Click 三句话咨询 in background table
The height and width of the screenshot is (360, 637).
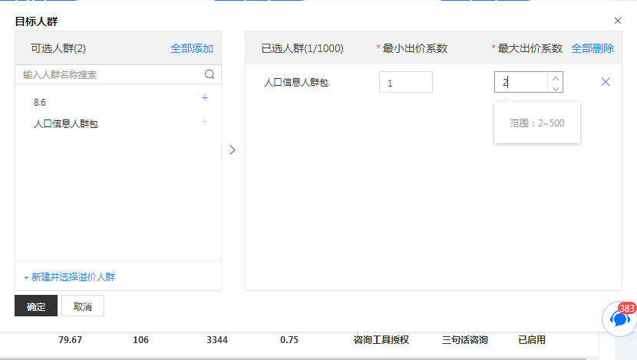pos(465,340)
